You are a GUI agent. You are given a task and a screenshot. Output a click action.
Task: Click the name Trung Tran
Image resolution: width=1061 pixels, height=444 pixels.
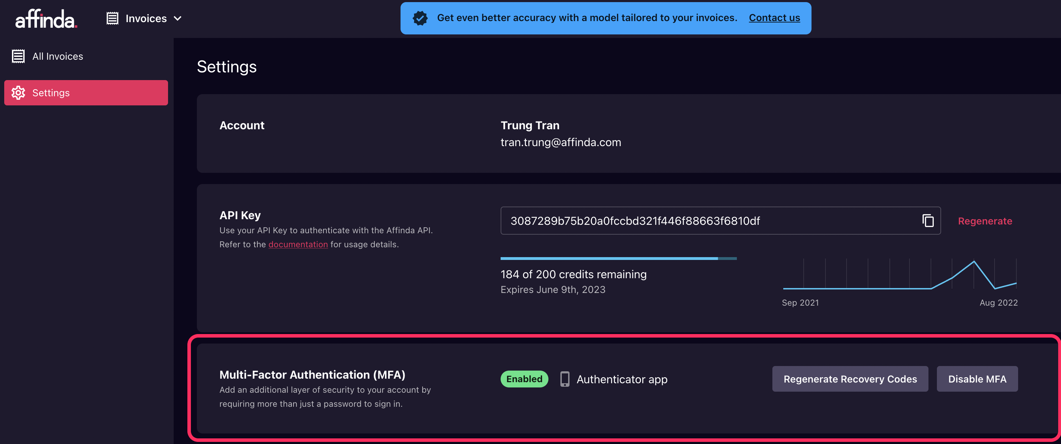pos(530,125)
